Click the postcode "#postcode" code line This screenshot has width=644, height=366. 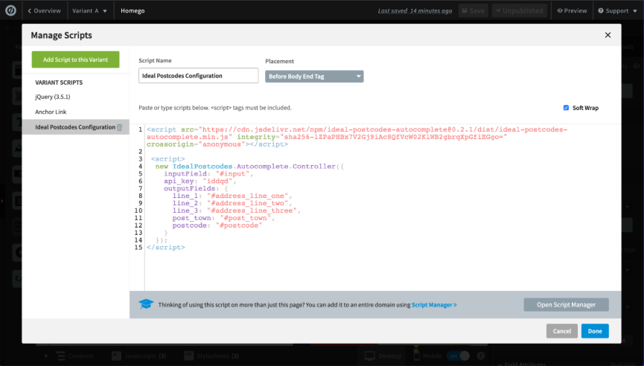click(x=217, y=225)
